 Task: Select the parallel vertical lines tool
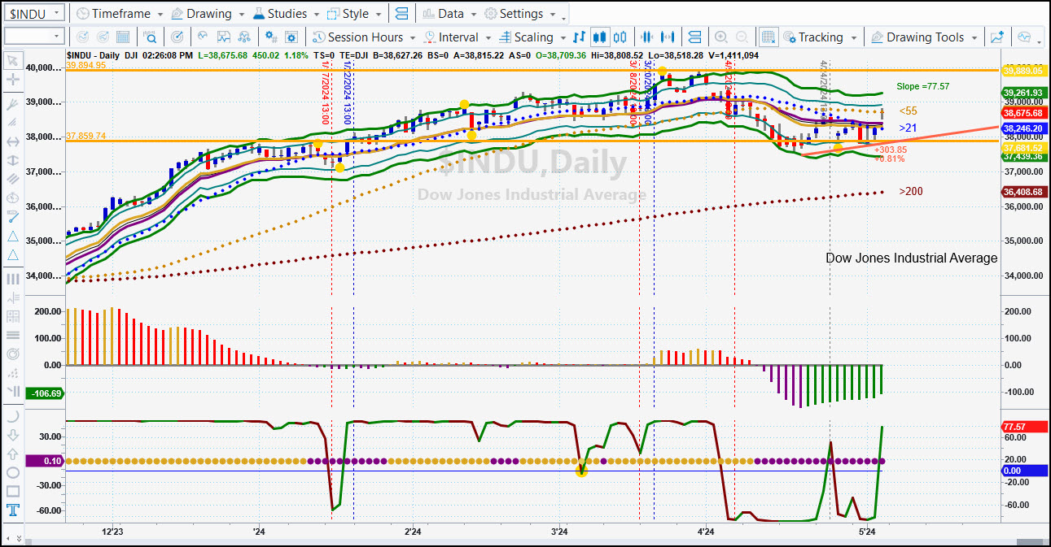point(12,279)
